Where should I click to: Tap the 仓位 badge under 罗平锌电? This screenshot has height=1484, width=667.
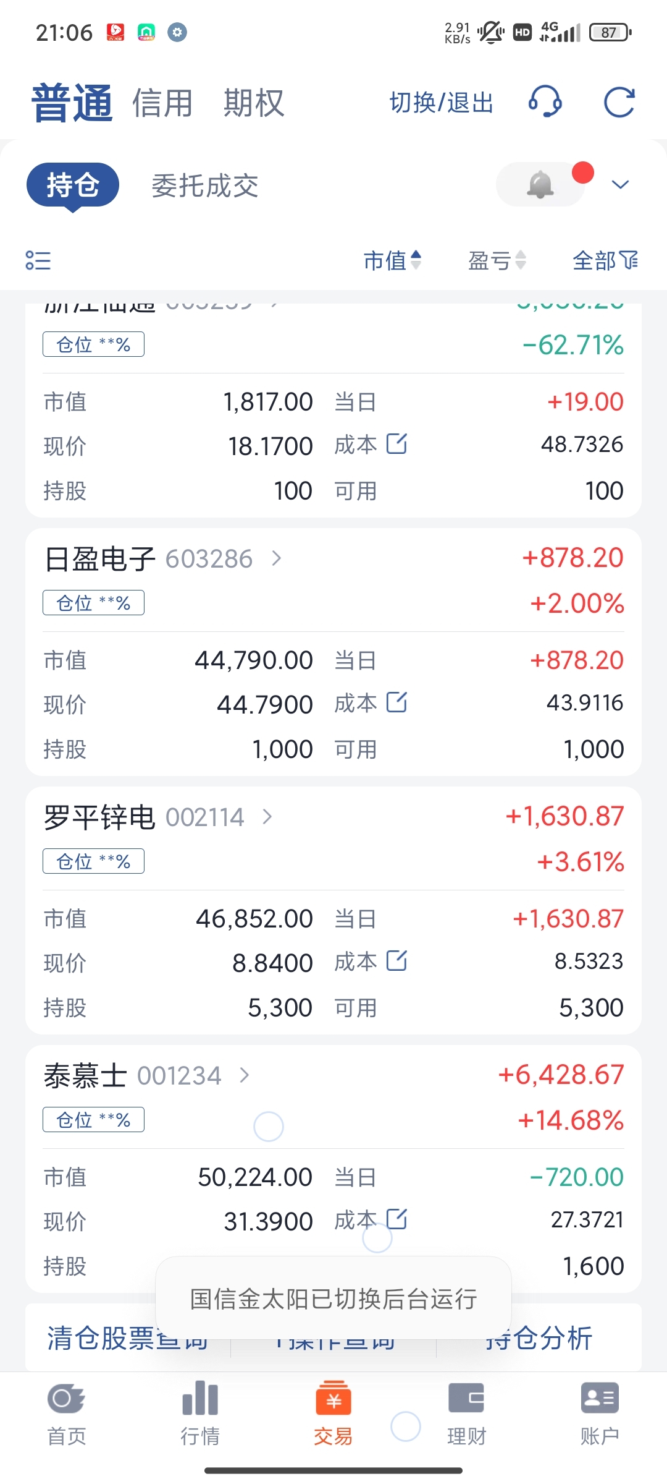click(93, 861)
